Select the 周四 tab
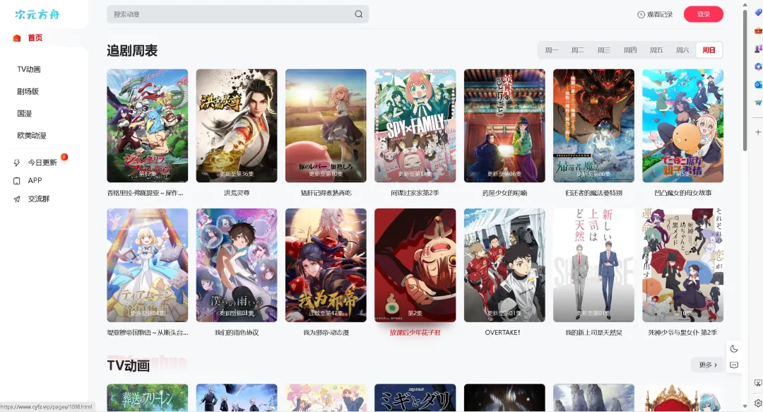 (x=630, y=50)
